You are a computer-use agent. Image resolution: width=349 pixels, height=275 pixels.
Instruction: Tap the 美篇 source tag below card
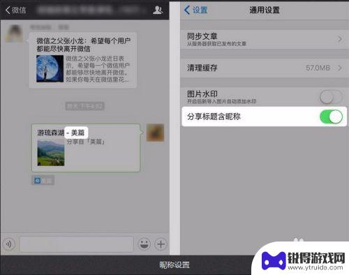[43, 180]
